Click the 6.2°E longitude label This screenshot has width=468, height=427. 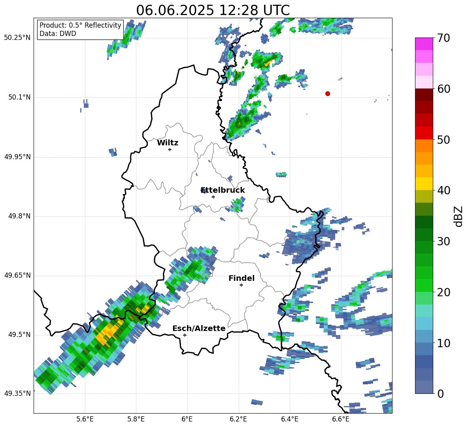click(238, 419)
